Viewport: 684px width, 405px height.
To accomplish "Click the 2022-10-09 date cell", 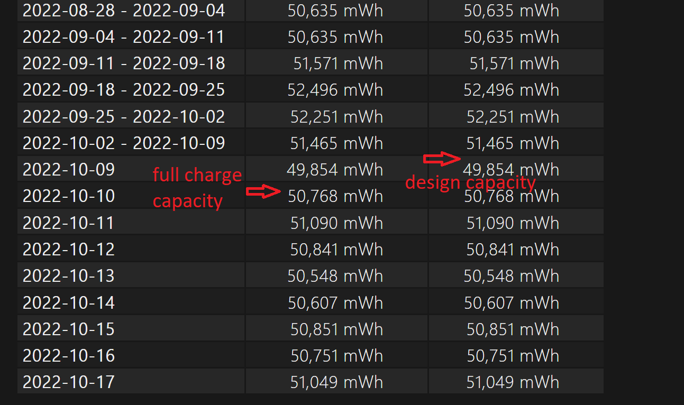I will click(131, 169).
